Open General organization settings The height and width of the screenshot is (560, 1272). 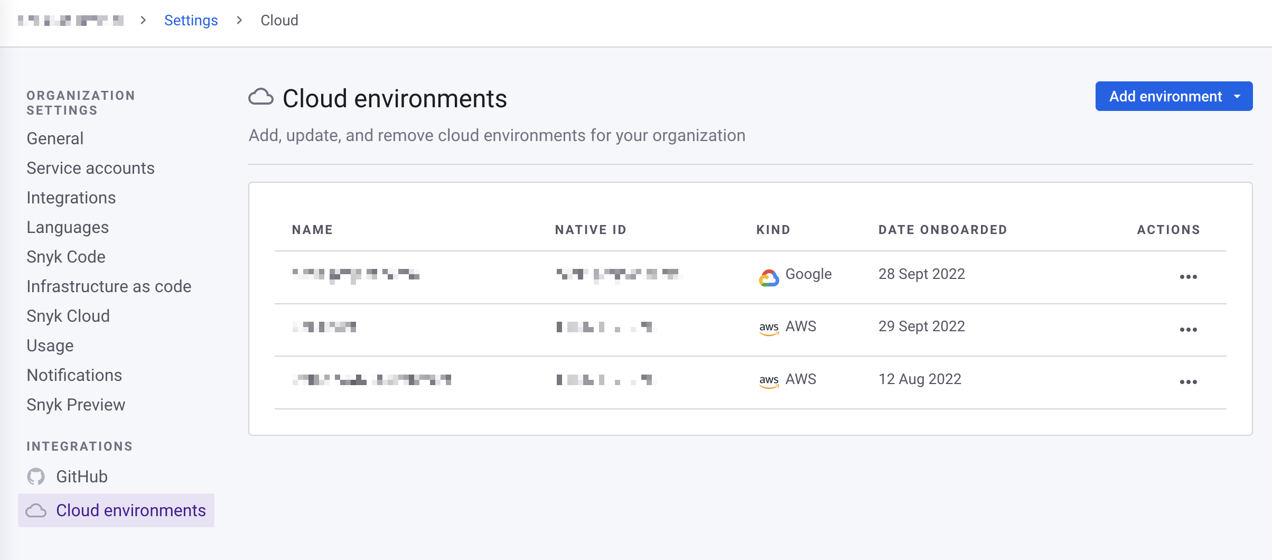(x=55, y=138)
